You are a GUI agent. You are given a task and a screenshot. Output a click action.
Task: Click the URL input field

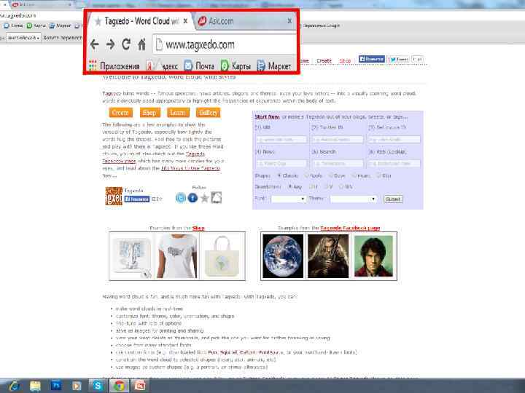[x=281, y=139]
